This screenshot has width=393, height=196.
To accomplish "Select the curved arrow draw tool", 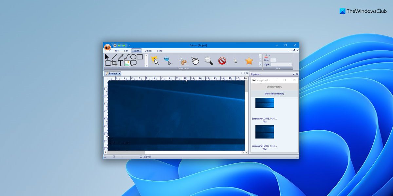I will [127, 57].
